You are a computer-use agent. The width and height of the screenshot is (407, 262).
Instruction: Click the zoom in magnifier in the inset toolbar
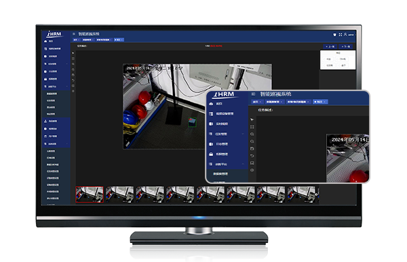tap(252, 134)
